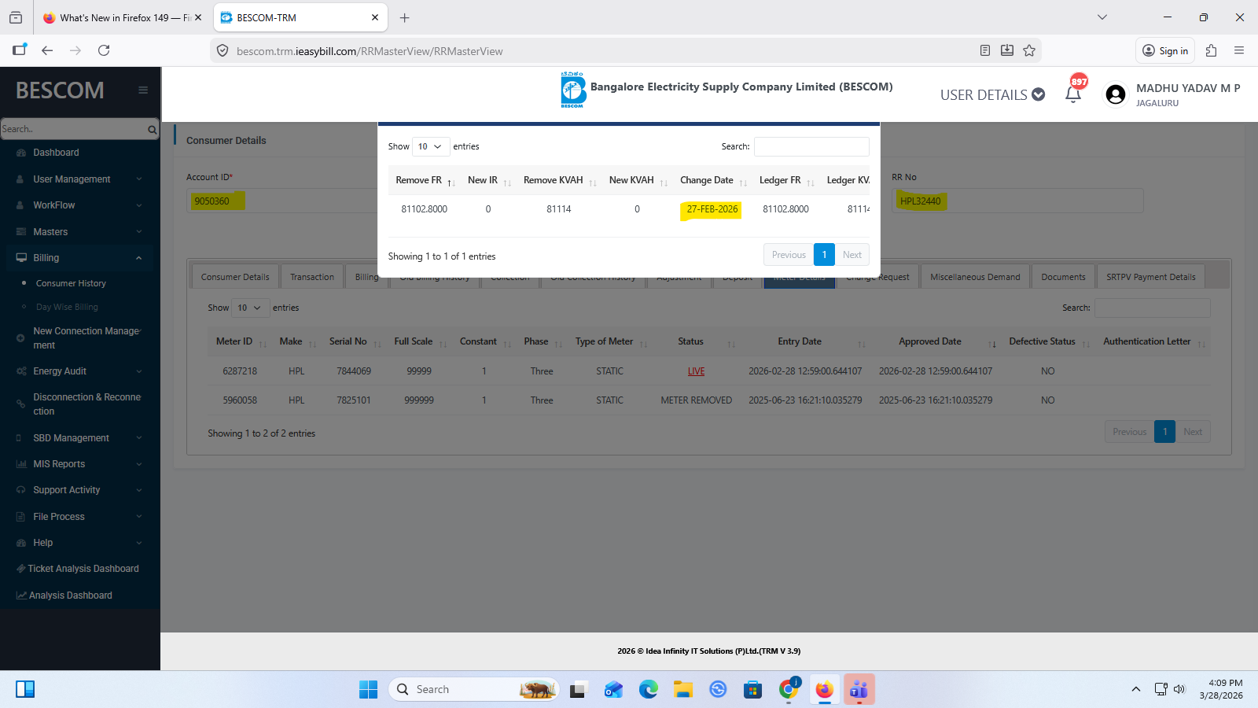This screenshot has height=708, width=1258.
Task: Switch to the Documents tab
Action: click(x=1063, y=277)
